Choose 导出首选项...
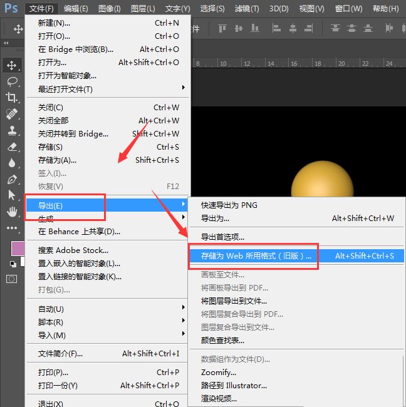The width and height of the screenshot is (406, 407). 296,237
